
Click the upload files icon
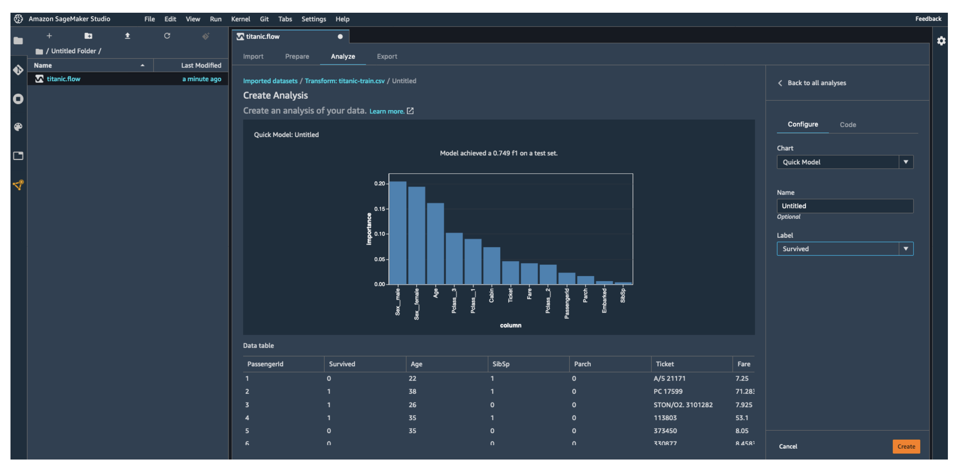[127, 36]
